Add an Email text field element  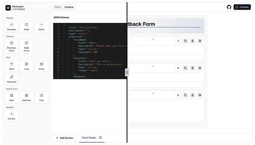tap(41, 66)
